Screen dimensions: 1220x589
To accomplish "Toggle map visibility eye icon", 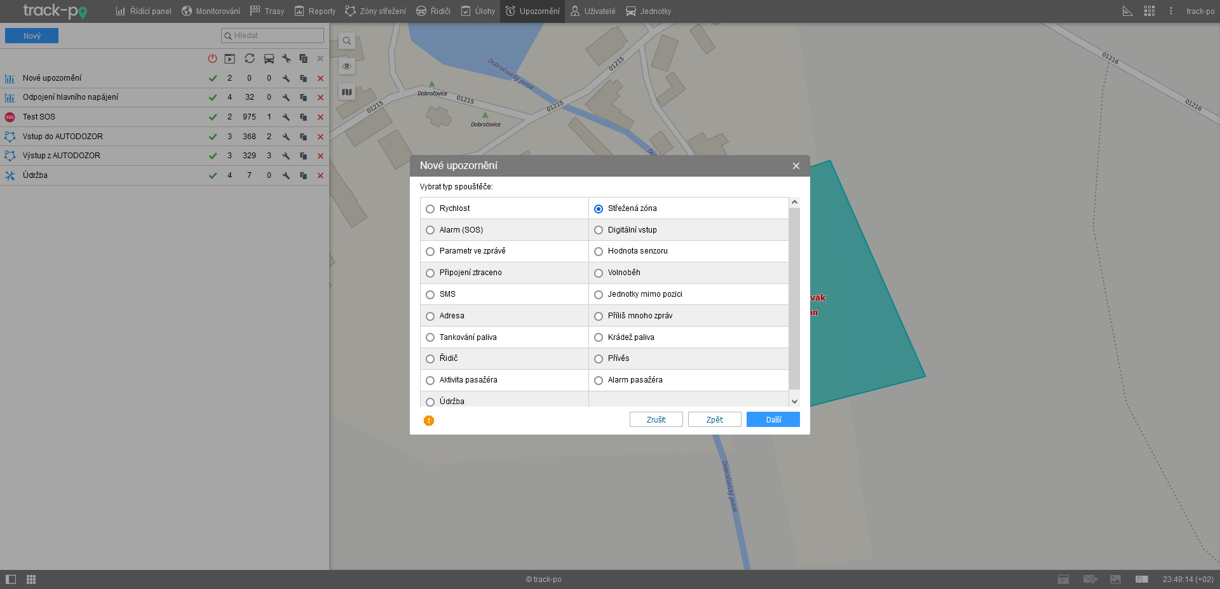I will (347, 66).
